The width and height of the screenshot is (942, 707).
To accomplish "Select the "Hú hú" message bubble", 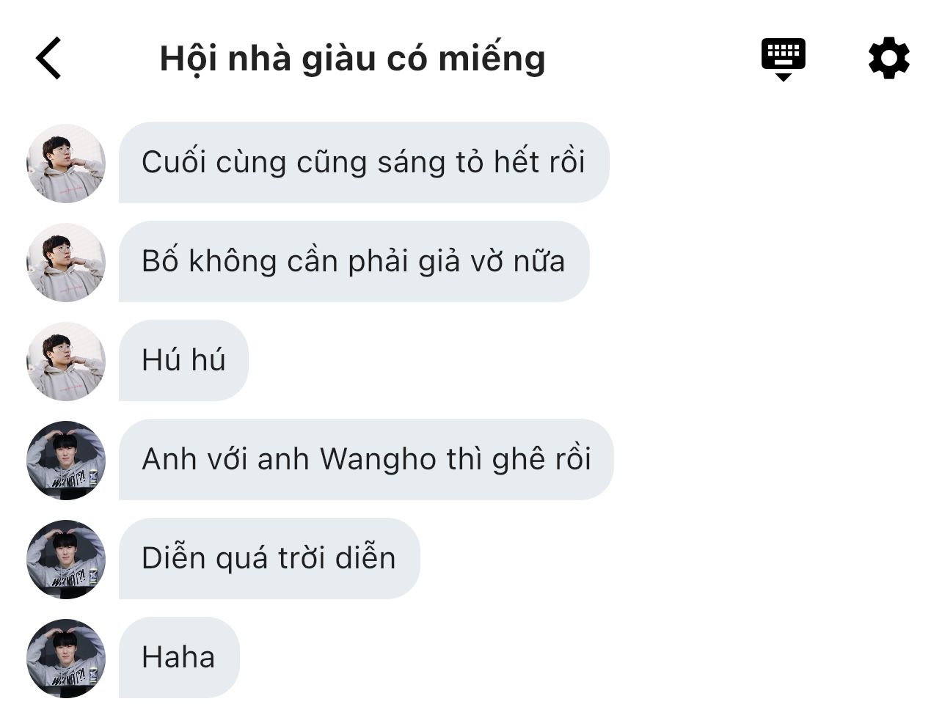I will pyautogui.click(x=183, y=360).
